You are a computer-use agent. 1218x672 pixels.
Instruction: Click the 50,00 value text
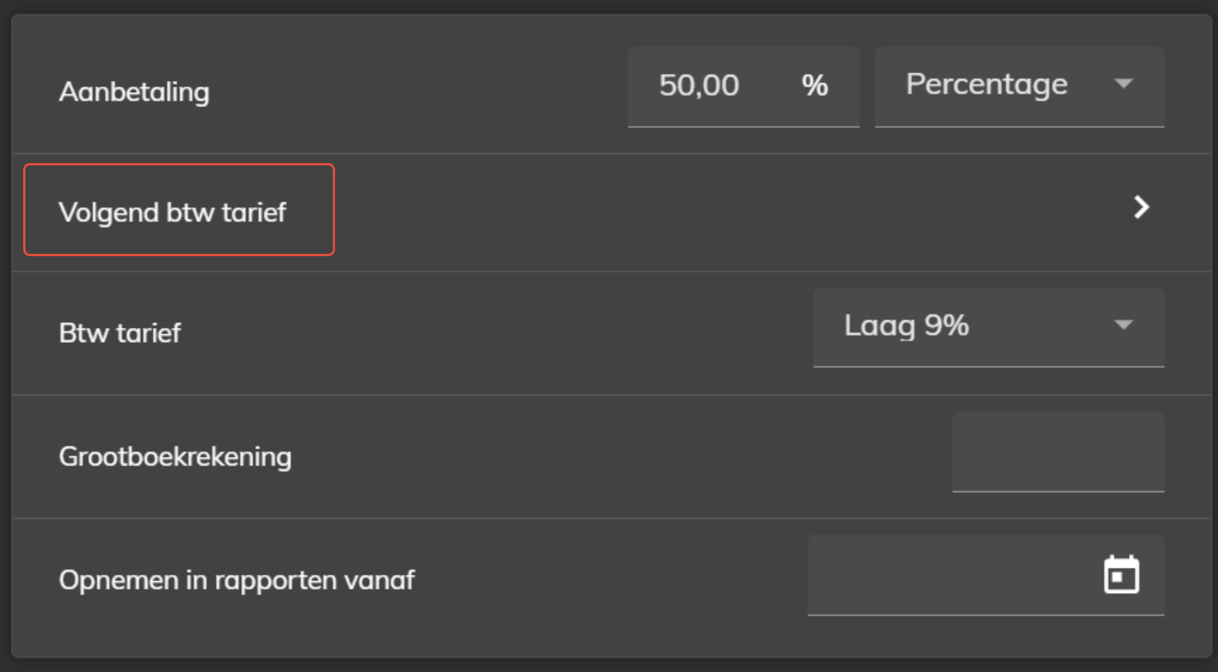699,85
